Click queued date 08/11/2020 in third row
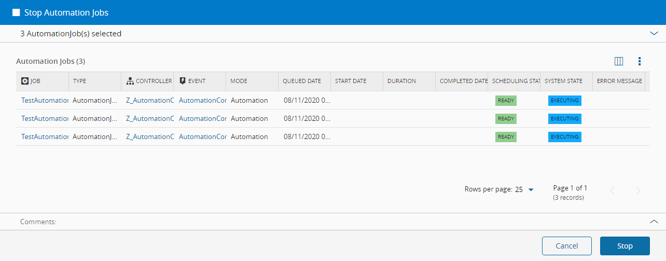This screenshot has height=261, width=666. tap(307, 136)
